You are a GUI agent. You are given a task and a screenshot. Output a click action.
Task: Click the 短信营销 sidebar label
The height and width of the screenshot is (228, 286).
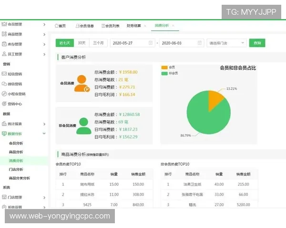15,74
